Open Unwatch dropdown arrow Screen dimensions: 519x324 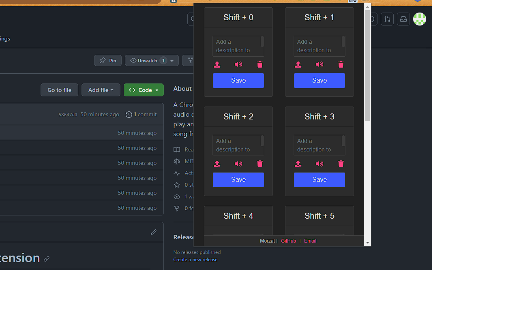172,61
